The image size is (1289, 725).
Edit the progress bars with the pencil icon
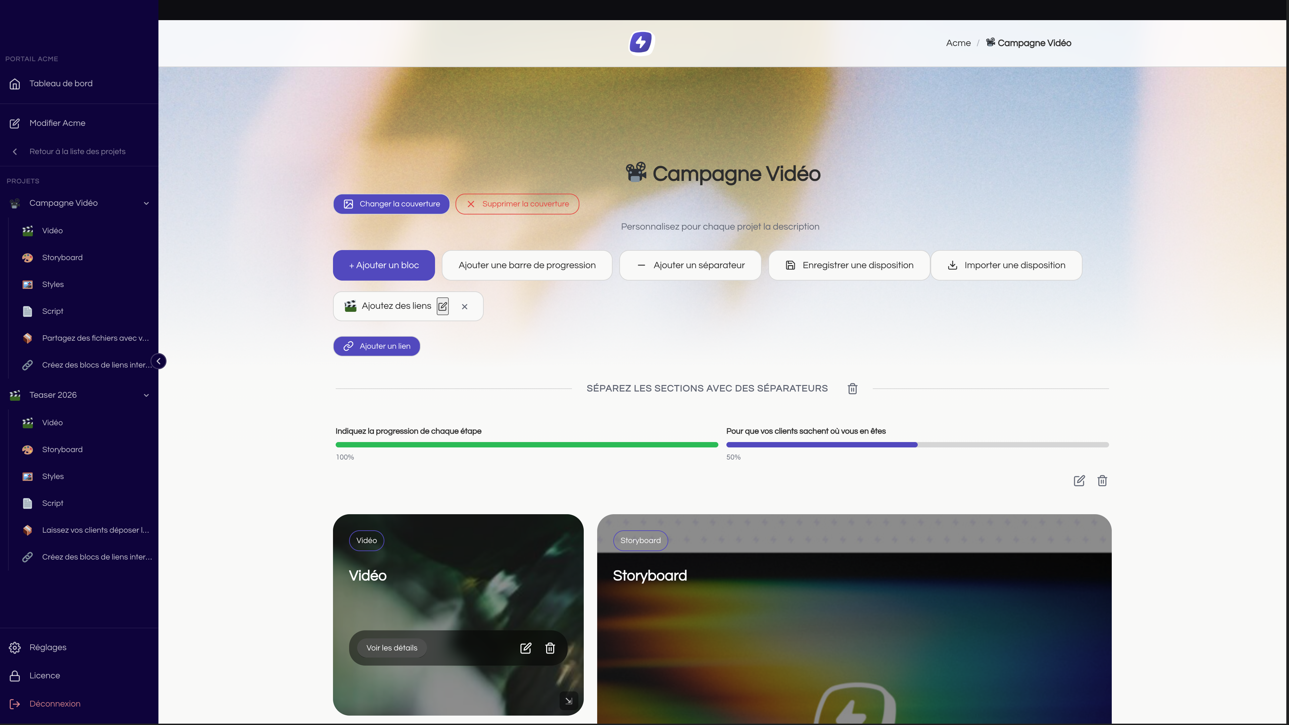(1079, 481)
